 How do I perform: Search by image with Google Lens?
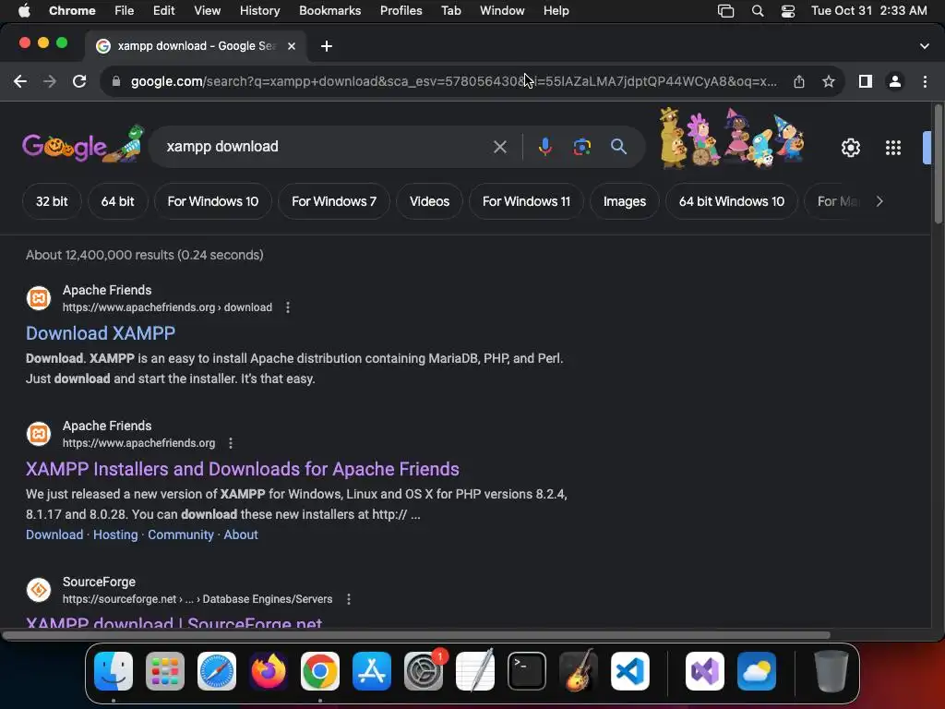click(582, 147)
